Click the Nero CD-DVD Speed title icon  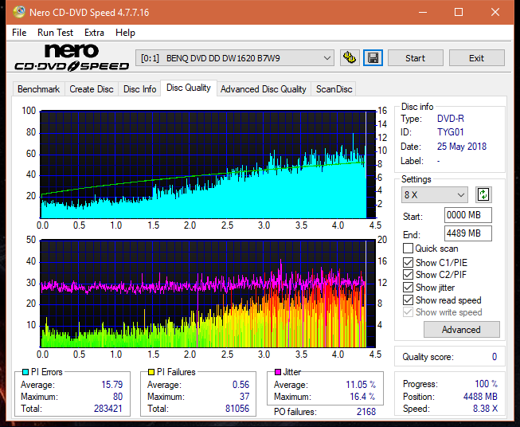pos(19,12)
